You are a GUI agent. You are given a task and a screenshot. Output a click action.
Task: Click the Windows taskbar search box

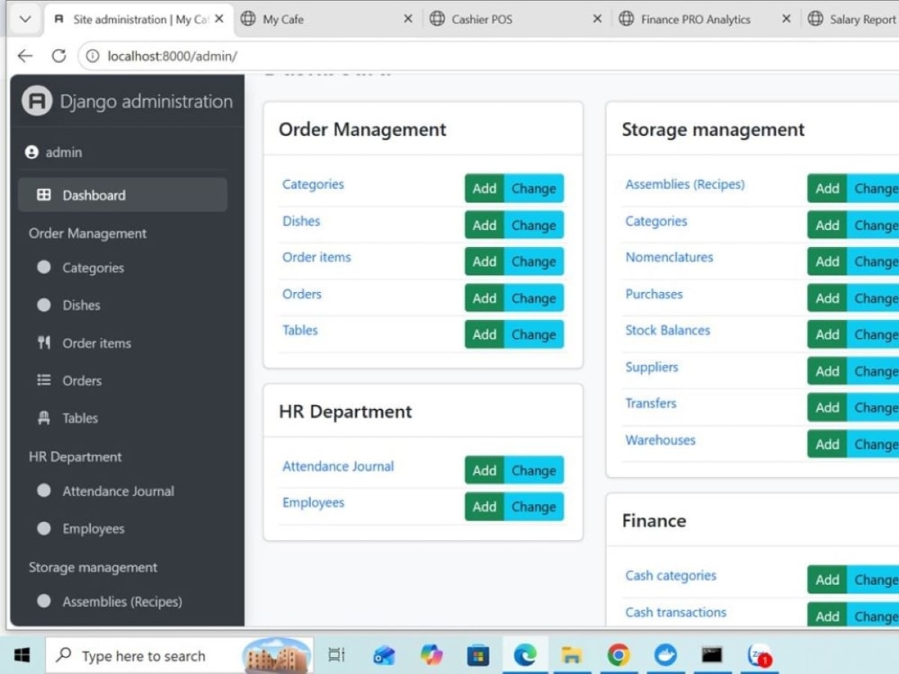pos(180,655)
